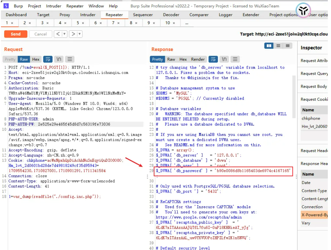Show more Repeater tabs via ellipsis
The image size is (331, 250).
[x=187, y=23]
